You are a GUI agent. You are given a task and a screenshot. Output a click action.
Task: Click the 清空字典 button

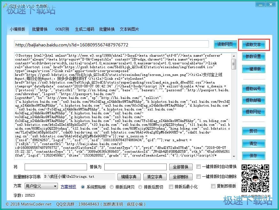[x=155, y=177]
